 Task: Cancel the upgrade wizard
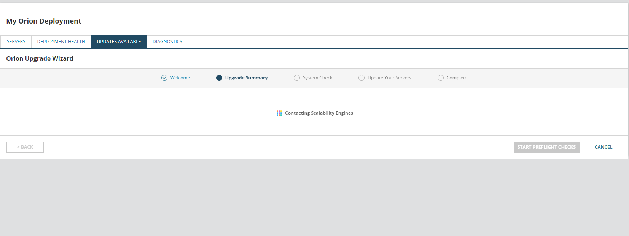(604, 147)
